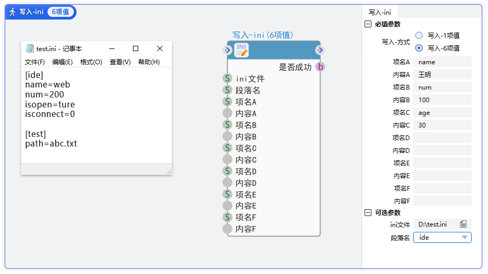488x274 pixels.
Task: Select the 写入-1项值 radio option
Action: click(419, 35)
